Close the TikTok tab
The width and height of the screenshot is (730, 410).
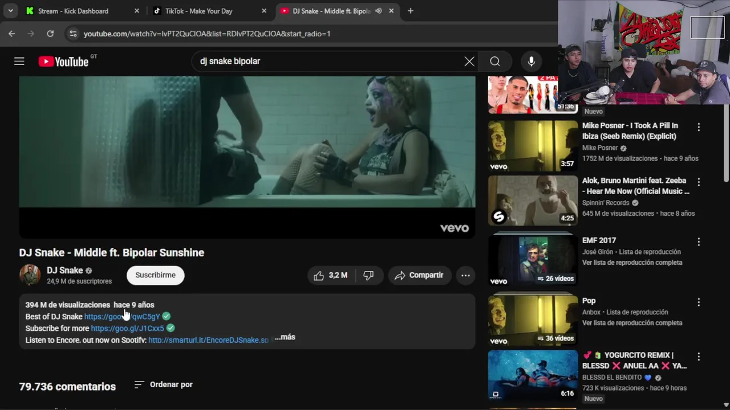point(264,11)
